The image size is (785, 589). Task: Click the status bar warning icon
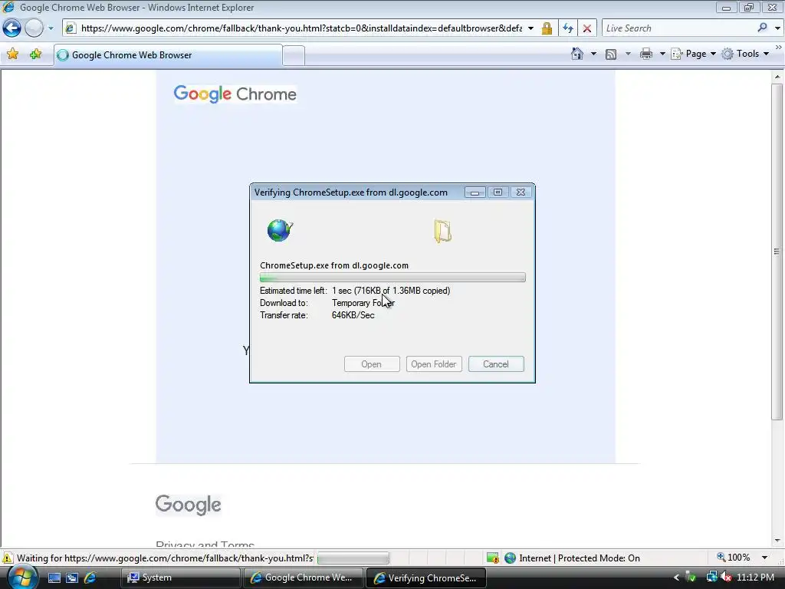pos(7,558)
